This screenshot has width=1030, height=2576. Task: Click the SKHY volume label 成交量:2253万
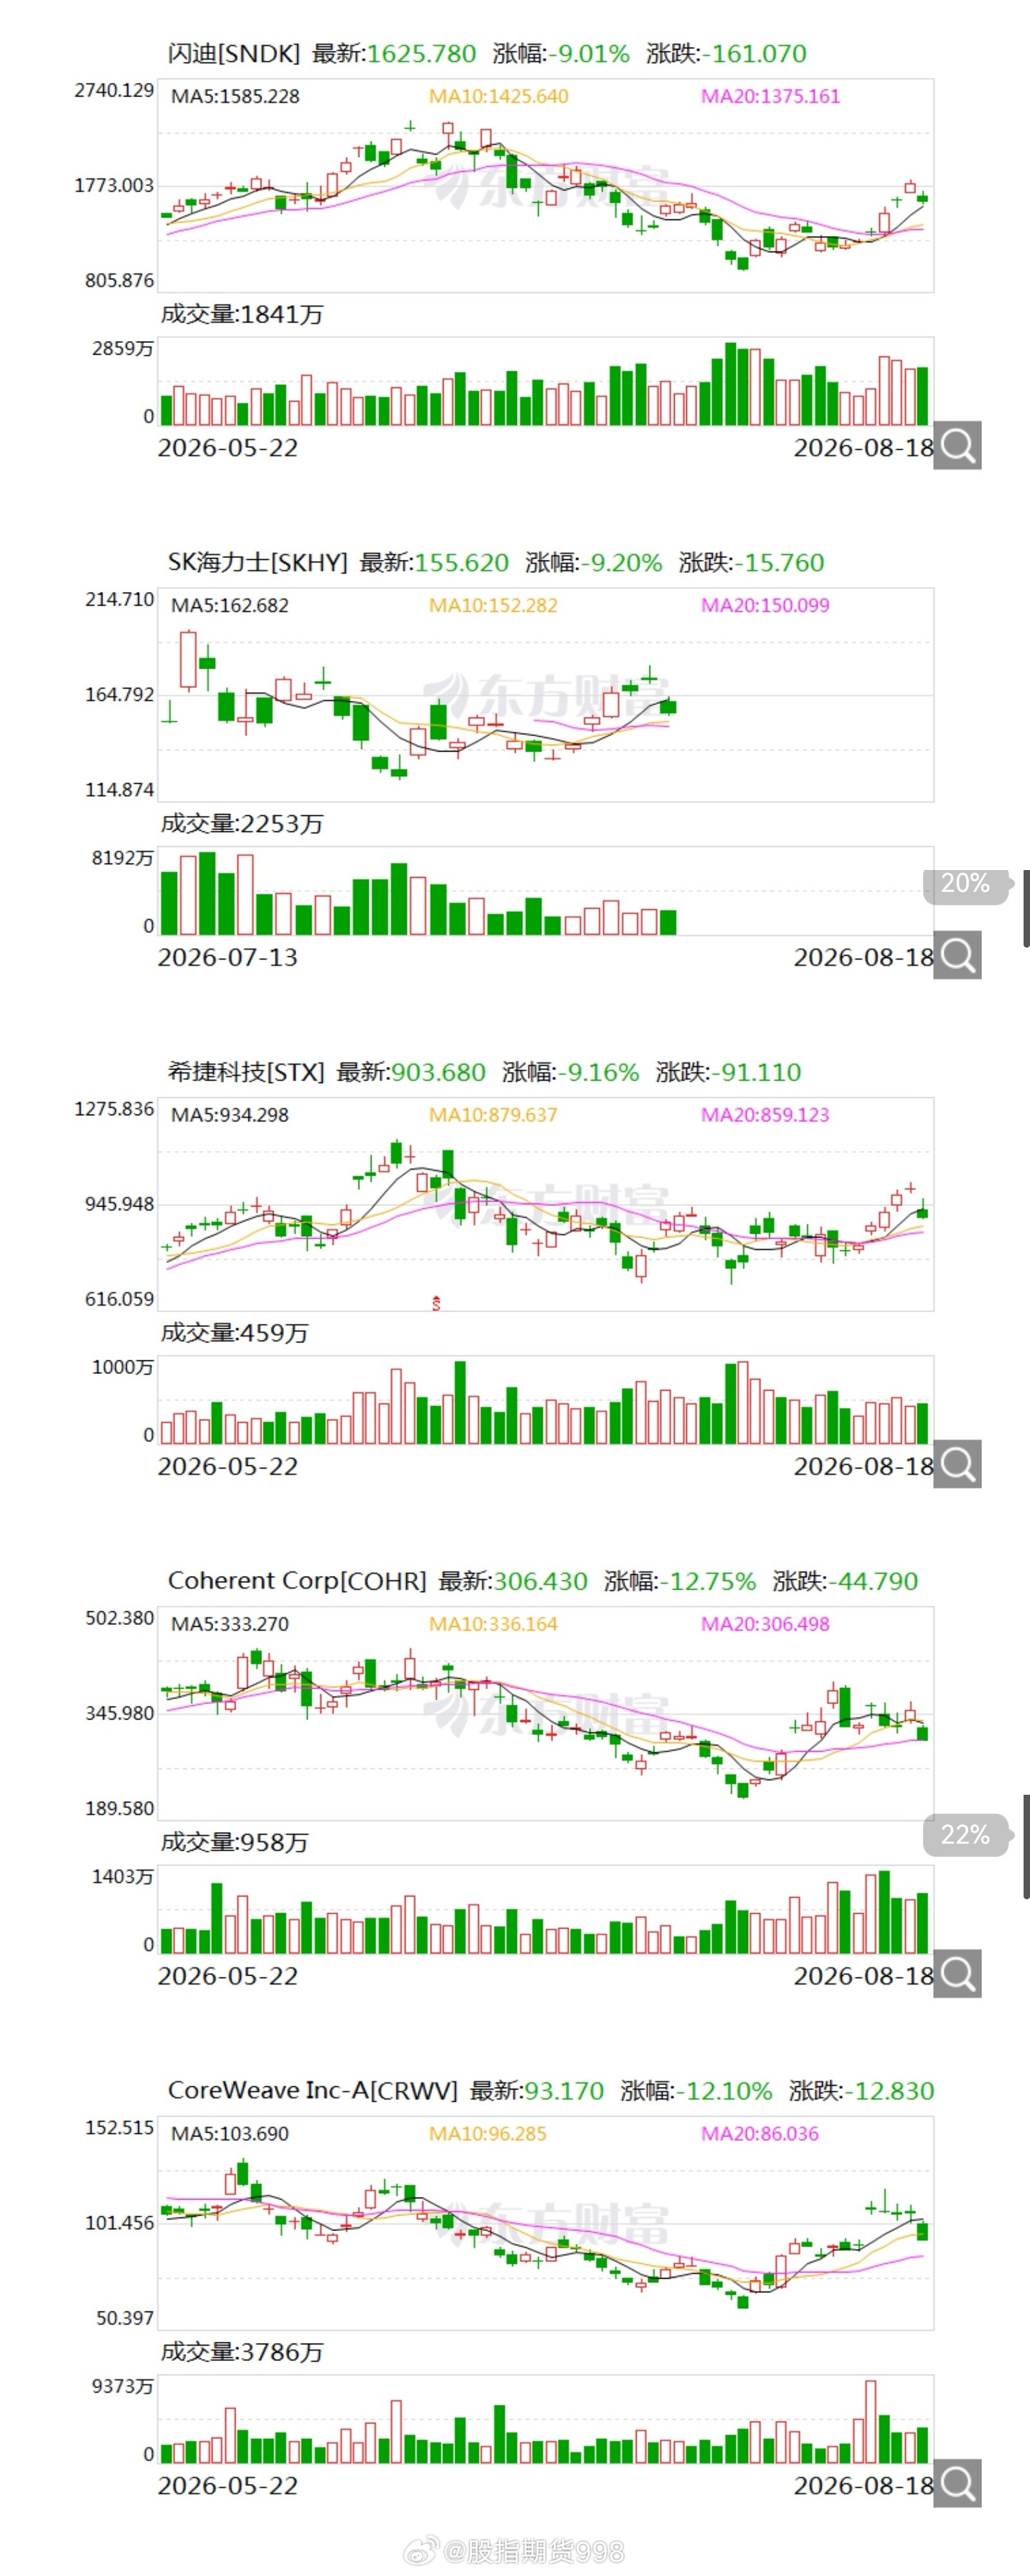242,824
